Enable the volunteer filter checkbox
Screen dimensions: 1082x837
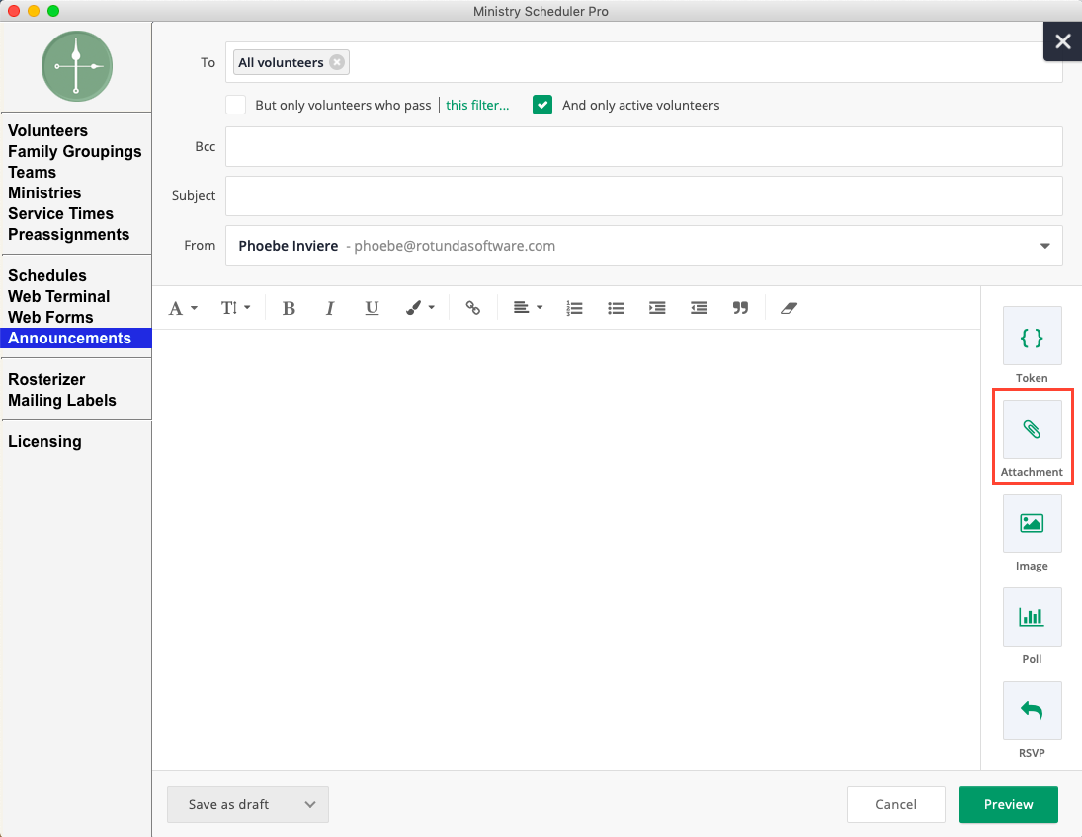pyautogui.click(x=235, y=104)
